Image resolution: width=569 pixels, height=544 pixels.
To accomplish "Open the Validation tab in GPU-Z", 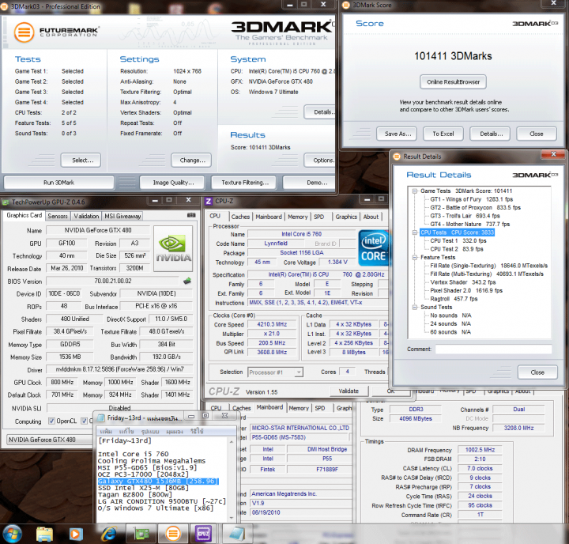I will [86, 216].
